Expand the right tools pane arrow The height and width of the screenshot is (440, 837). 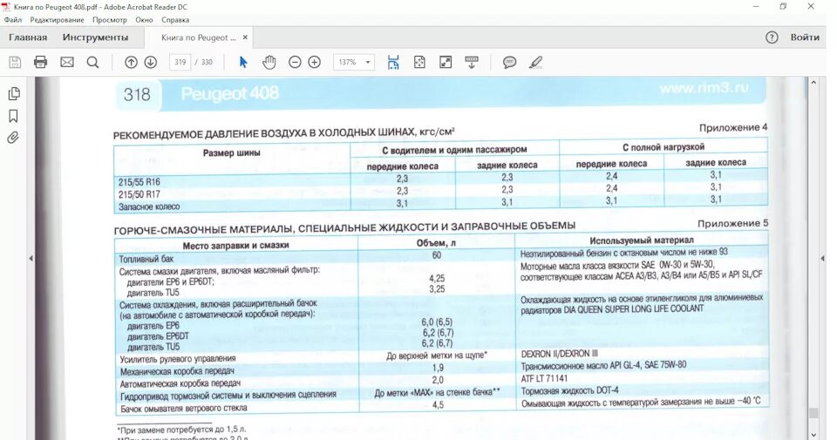click(823, 258)
